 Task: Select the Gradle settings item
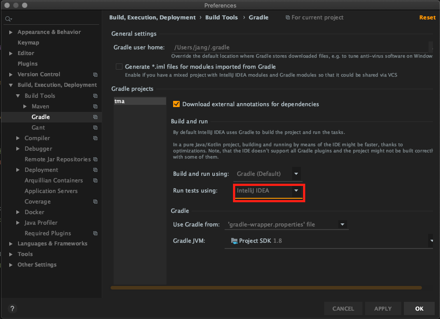pos(52,117)
